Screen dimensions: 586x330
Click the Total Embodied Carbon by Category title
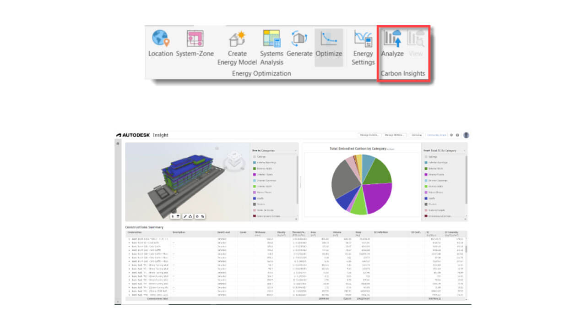pyautogui.click(x=358, y=148)
